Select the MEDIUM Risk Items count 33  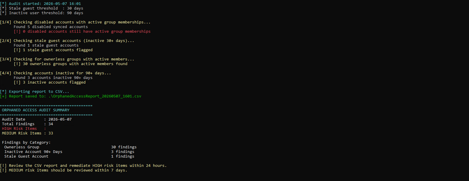point(51,133)
